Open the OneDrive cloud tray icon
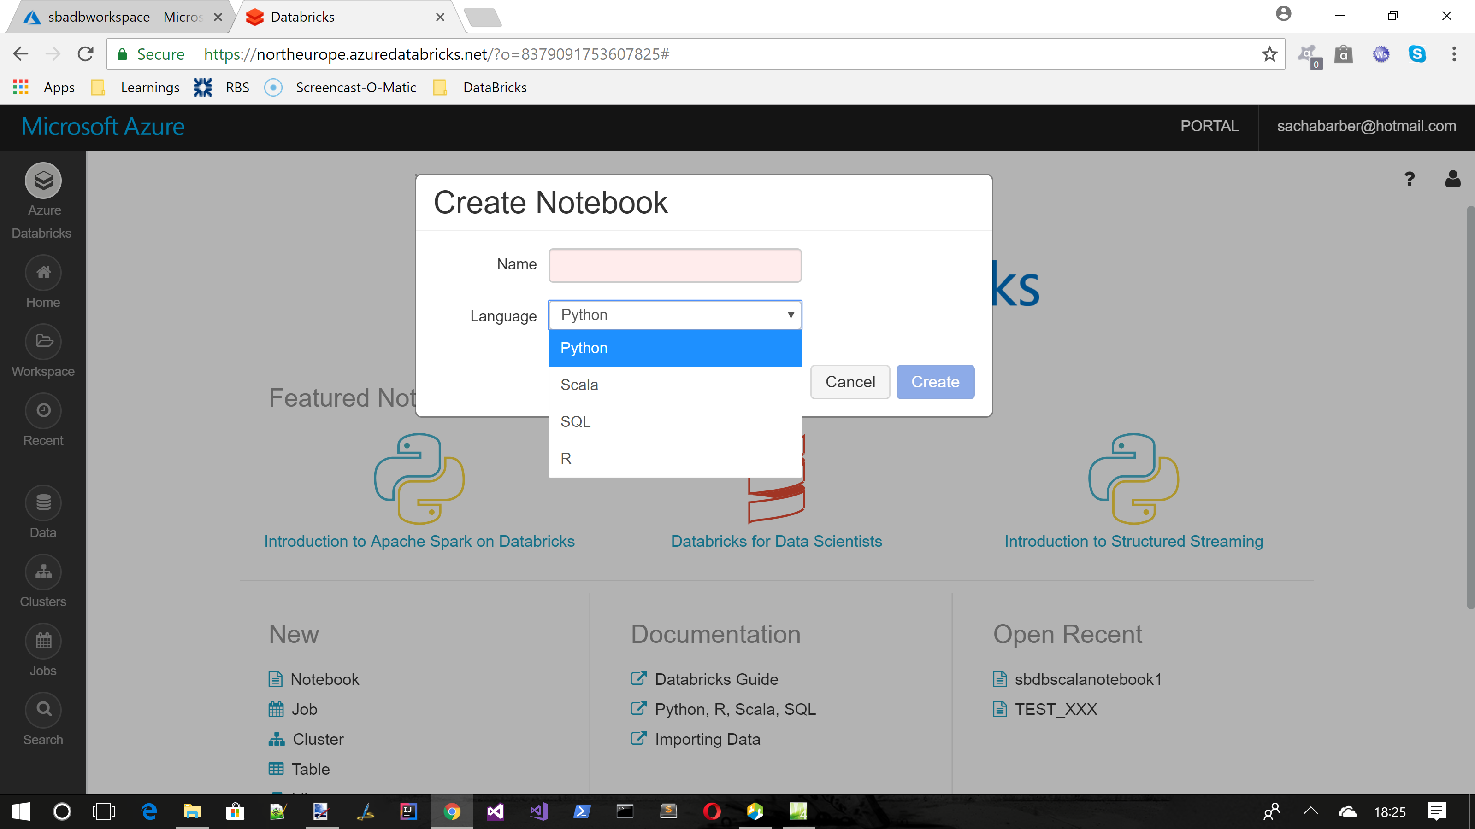This screenshot has height=829, width=1475. [1348, 811]
